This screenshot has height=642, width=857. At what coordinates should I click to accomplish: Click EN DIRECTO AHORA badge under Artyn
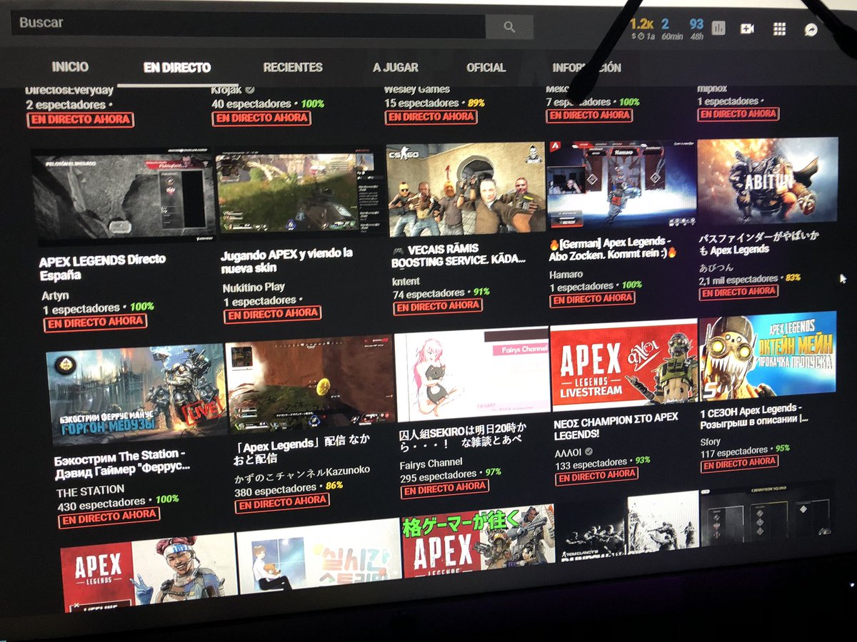point(95,322)
